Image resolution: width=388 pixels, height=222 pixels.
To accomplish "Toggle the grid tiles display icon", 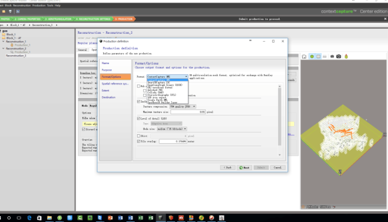I will point(318,56).
